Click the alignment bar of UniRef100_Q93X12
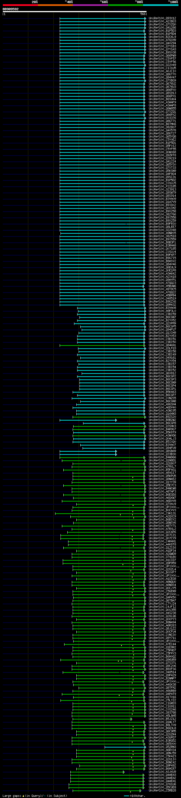This screenshot has width=181, height=798. point(103,18)
